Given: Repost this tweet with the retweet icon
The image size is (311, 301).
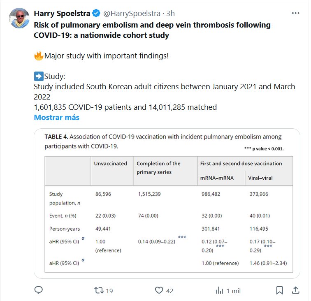Looking at the screenshot, I should pos(99,290).
